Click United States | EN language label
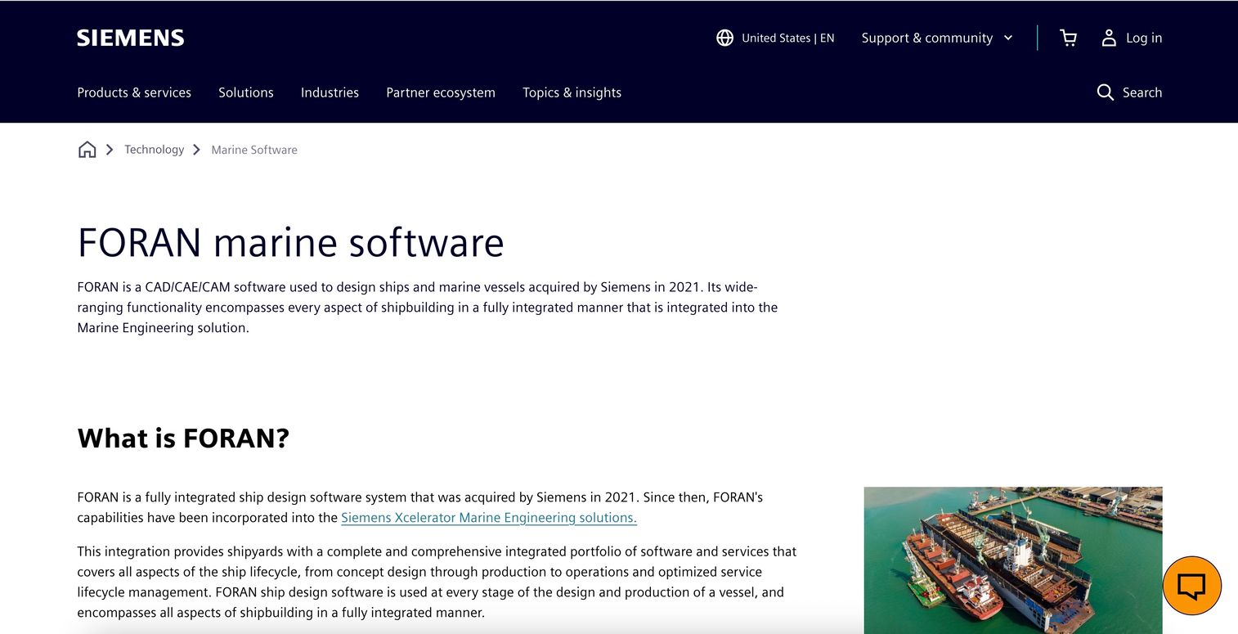The image size is (1238, 634). pos(788,38)
